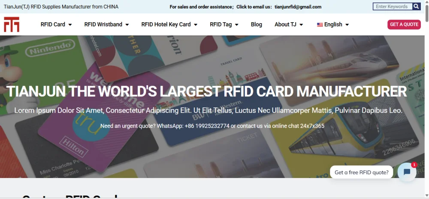Click the GET A QUOTE button
The image size is (429, 199).
404,24
